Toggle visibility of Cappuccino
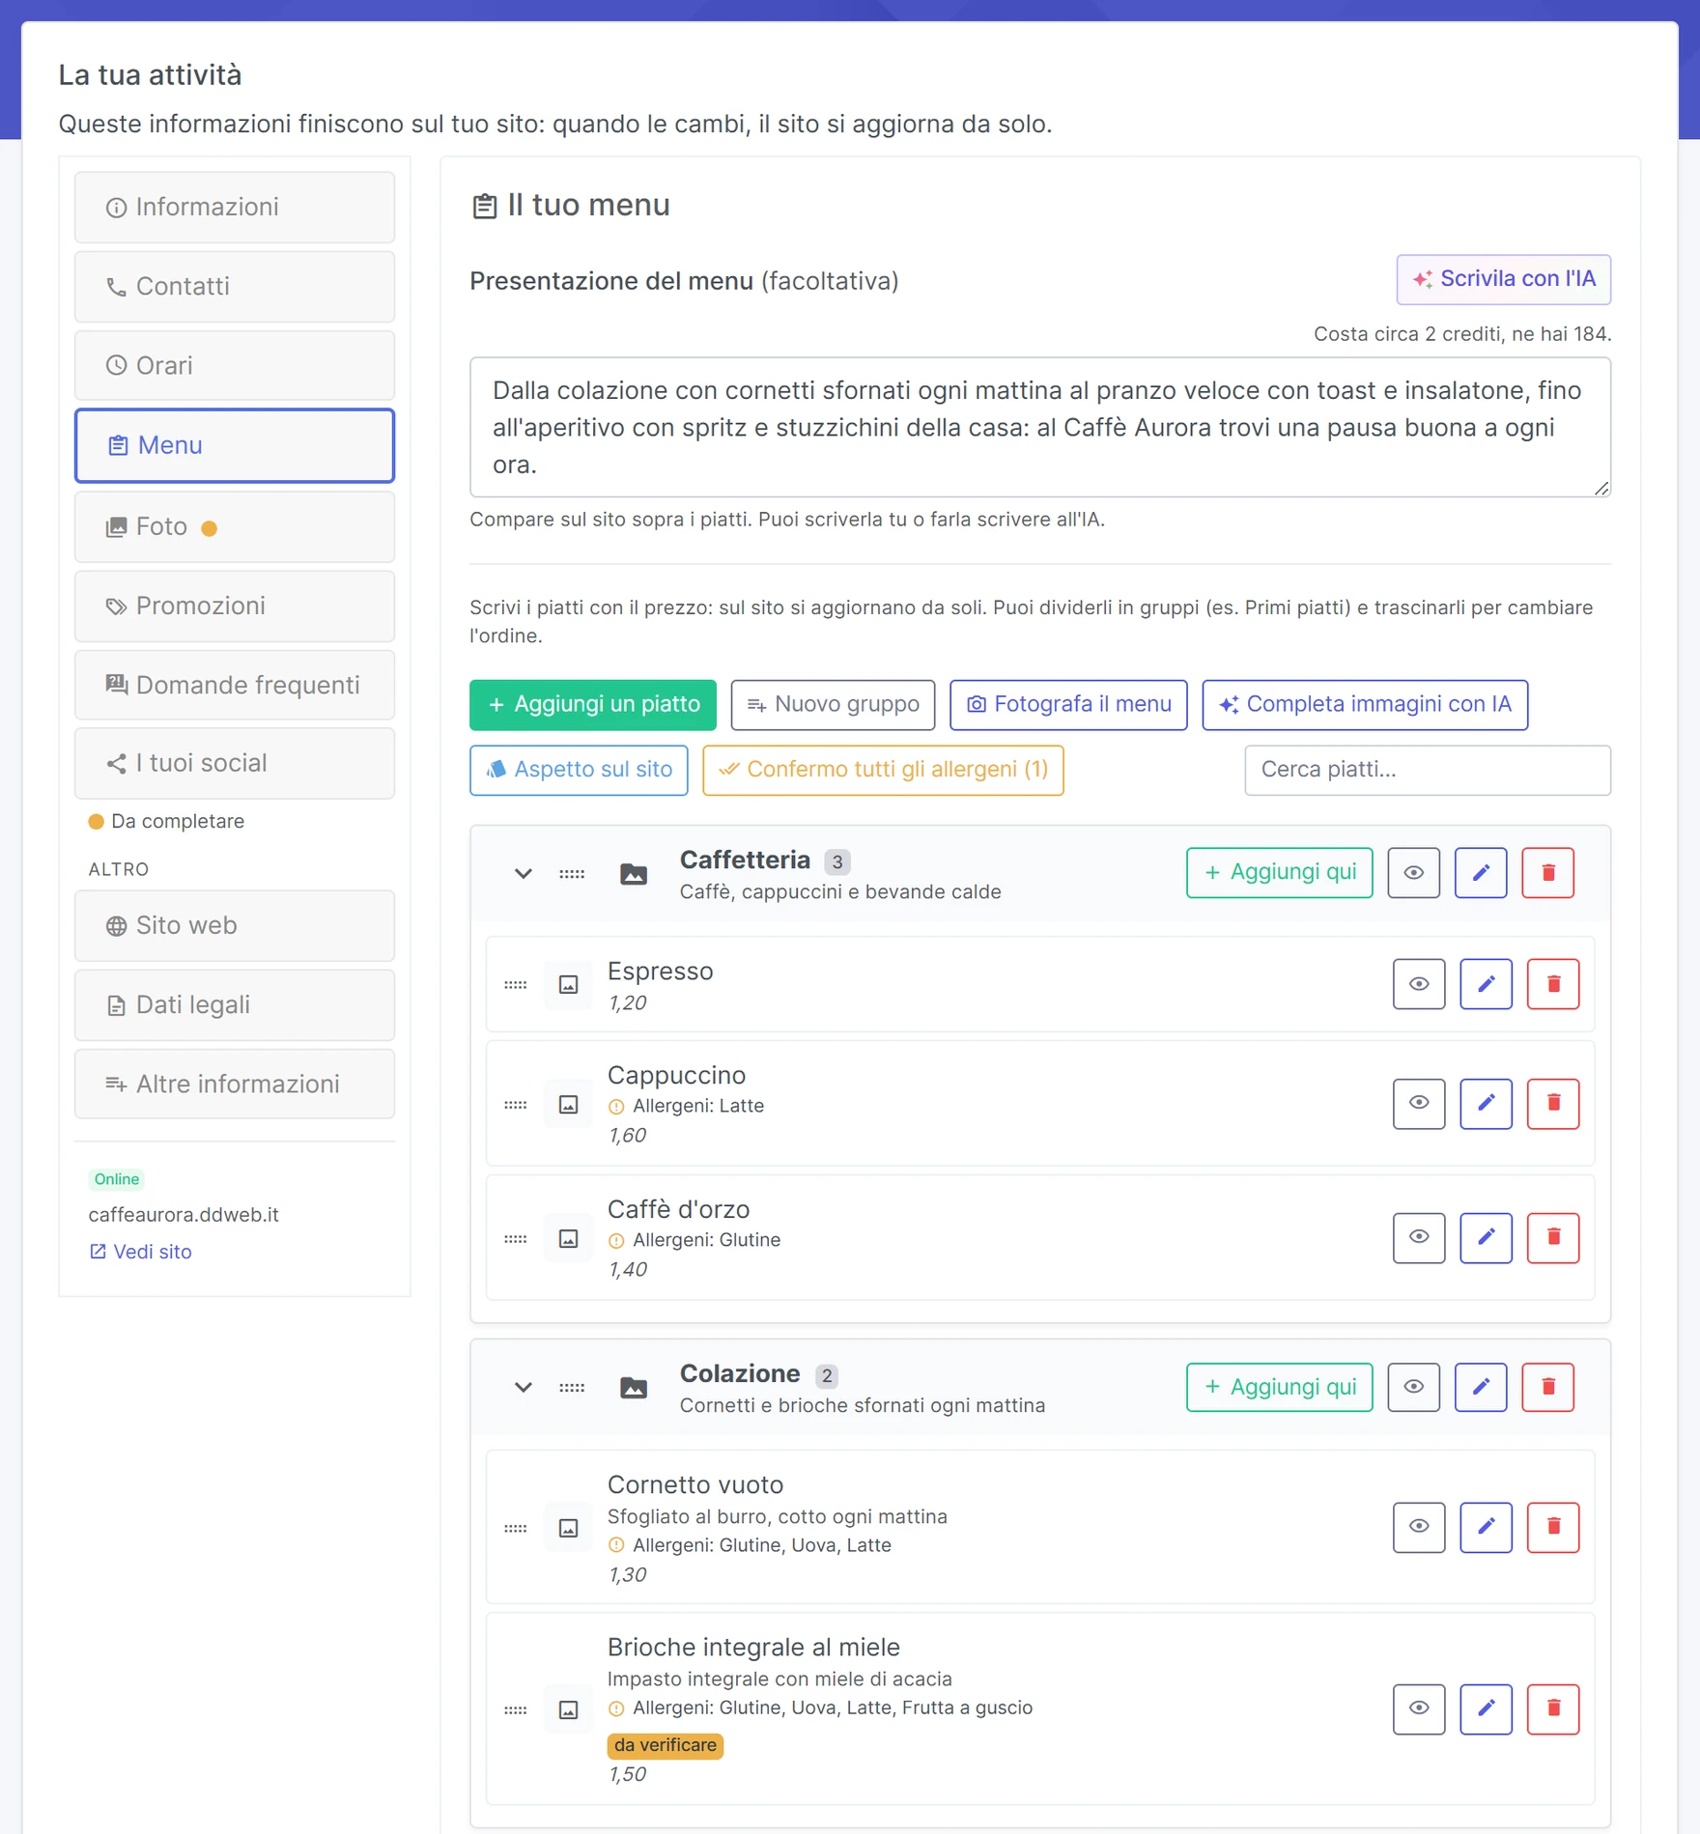The image size is (1700, 1834). (x=1419, y=1103)
